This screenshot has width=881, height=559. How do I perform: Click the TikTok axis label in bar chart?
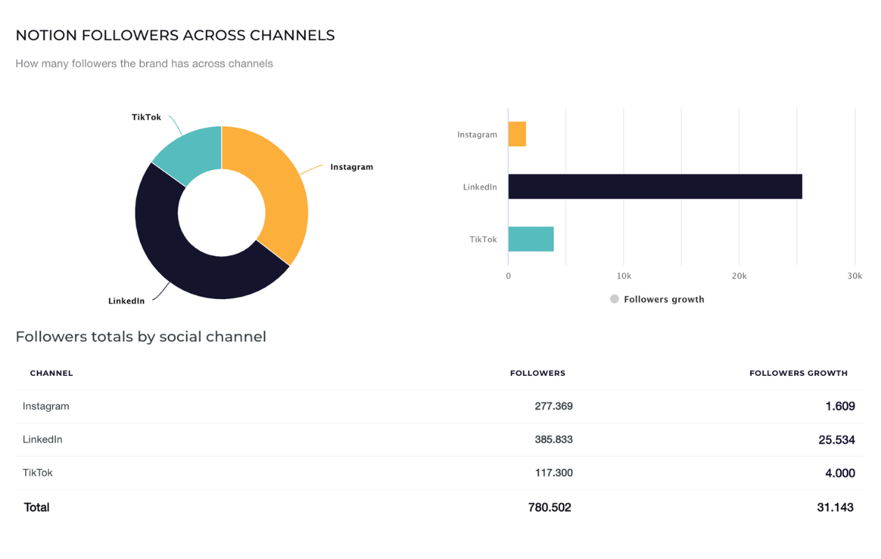[483, 239]
